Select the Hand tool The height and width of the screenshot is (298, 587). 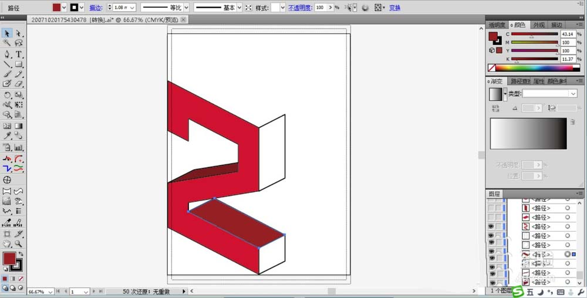[x=6, y=244]
